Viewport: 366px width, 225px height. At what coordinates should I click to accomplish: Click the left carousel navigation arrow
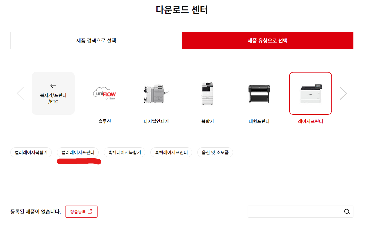click(21, 93)
